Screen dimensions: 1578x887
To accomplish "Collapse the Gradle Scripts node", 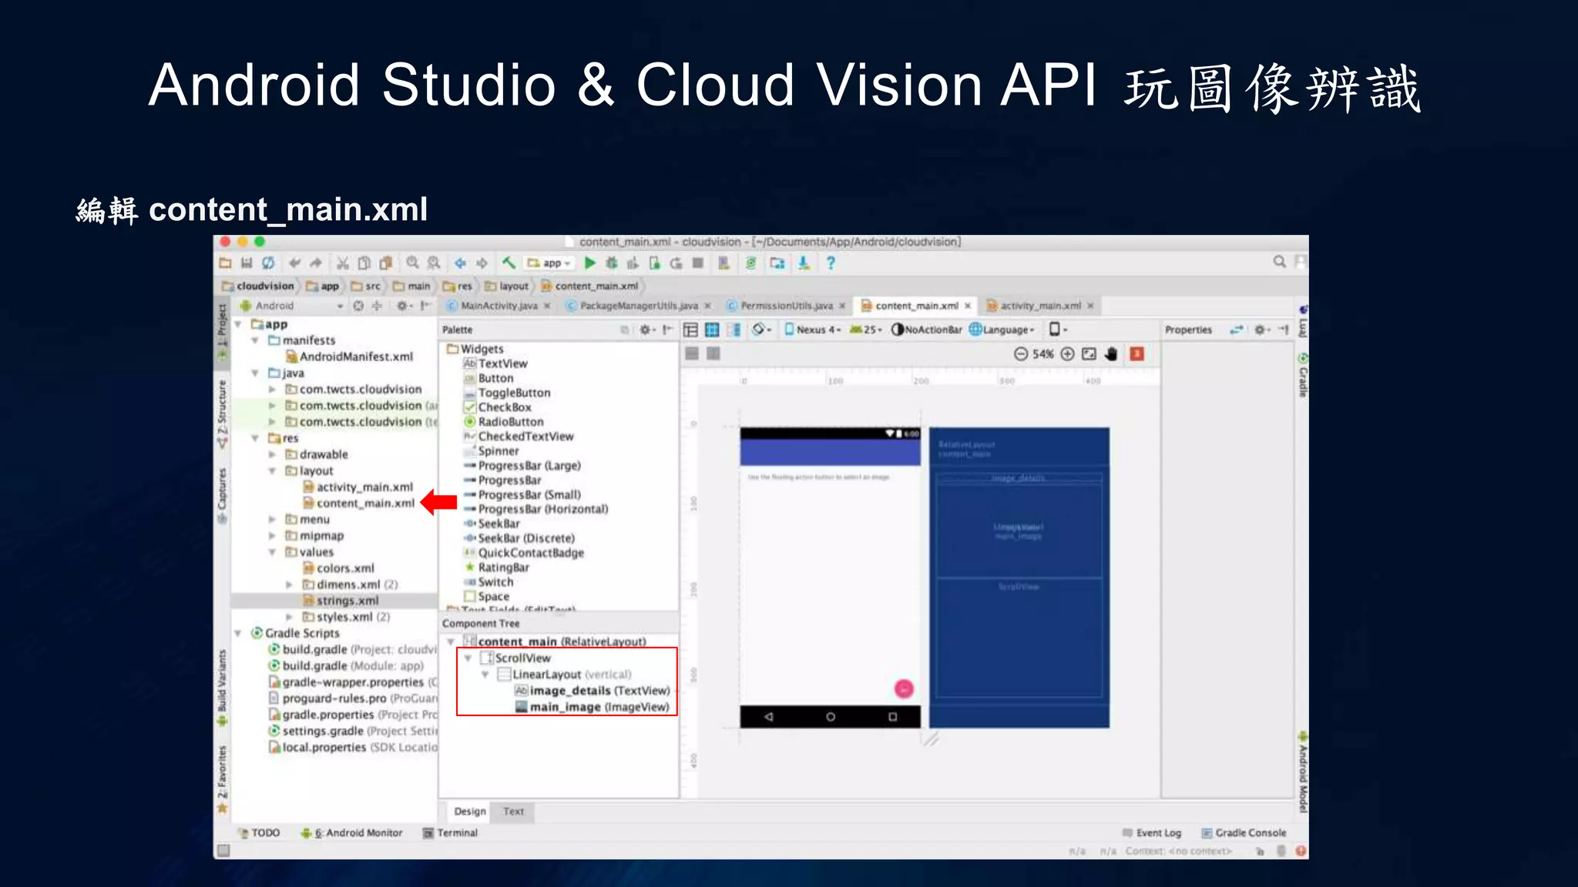I will (238, 633).
